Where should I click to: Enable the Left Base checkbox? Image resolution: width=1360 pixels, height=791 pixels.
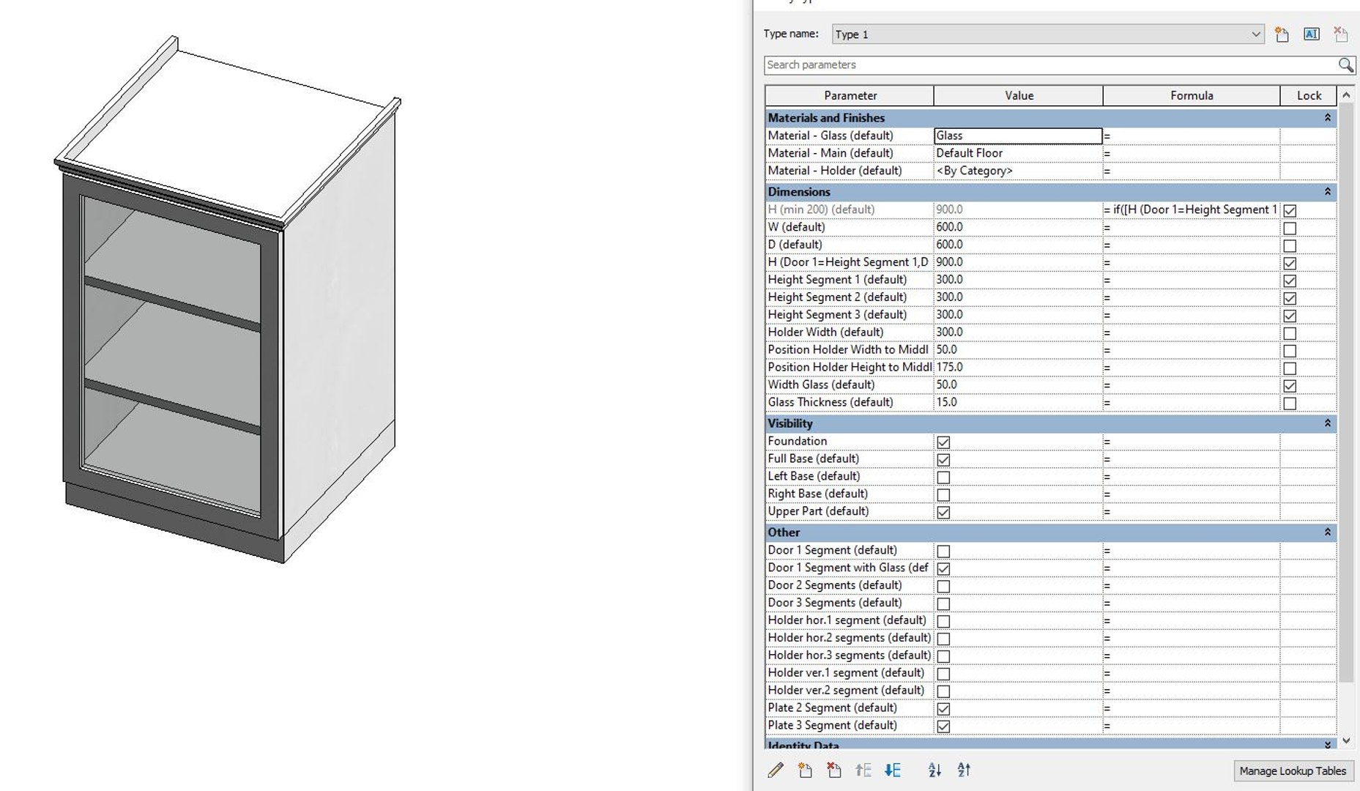click(943, 477)
